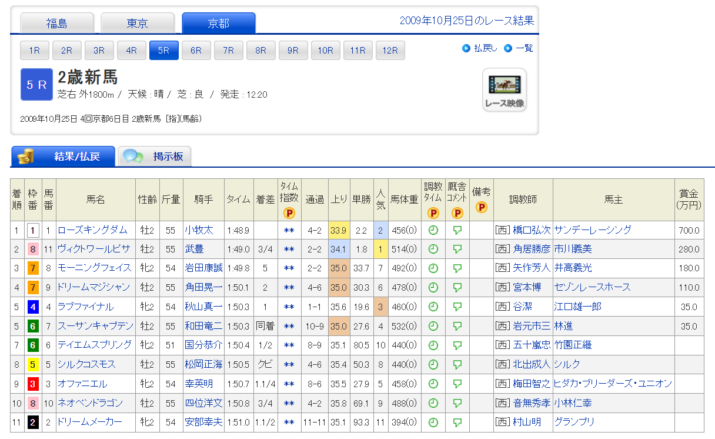Click stable comment bubble icon for オファニエル
The height and width of the screenshot is (439, 715).
(457, 384)
